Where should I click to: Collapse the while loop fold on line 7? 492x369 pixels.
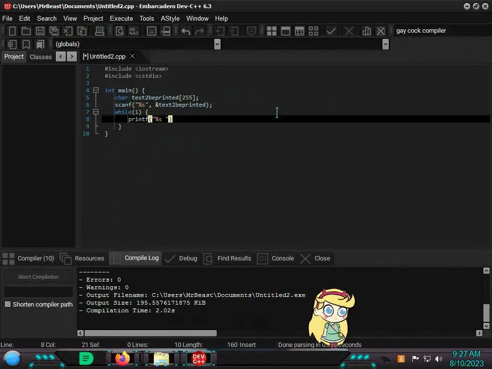pyautogui.click(x=96, y=111)
